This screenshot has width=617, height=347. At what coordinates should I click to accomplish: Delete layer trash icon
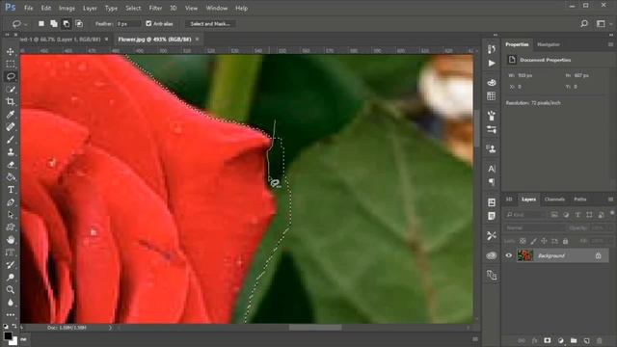click(600, 340)
